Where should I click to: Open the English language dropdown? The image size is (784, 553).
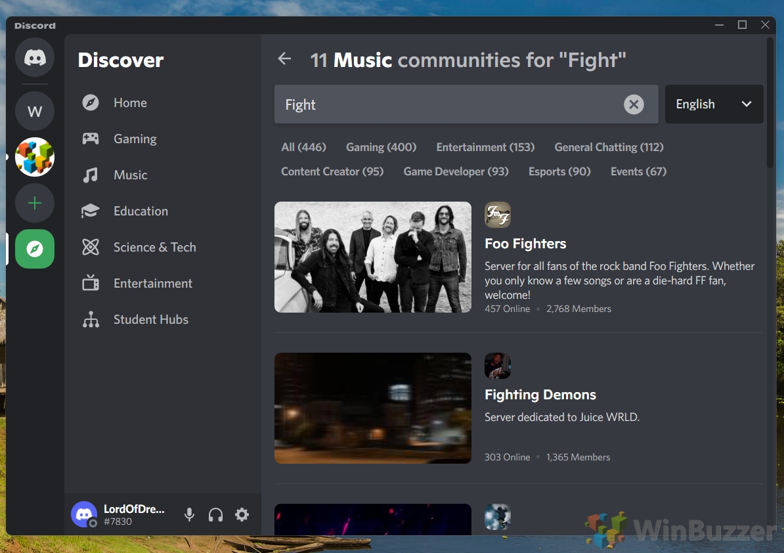tap(714, 104)
